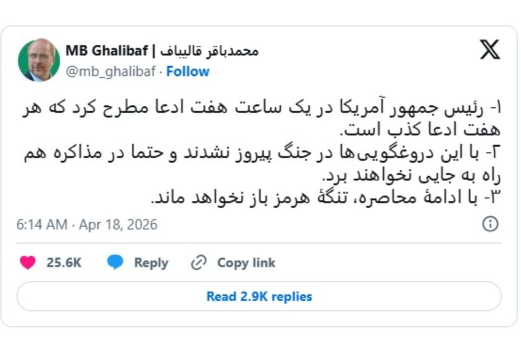Click the 25.6K likes count

(x=63, y=262)
